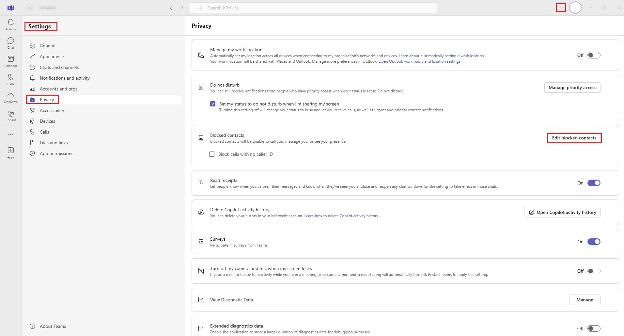Open Chat in the left rail
624x336 pixels.
pos(11,43)
